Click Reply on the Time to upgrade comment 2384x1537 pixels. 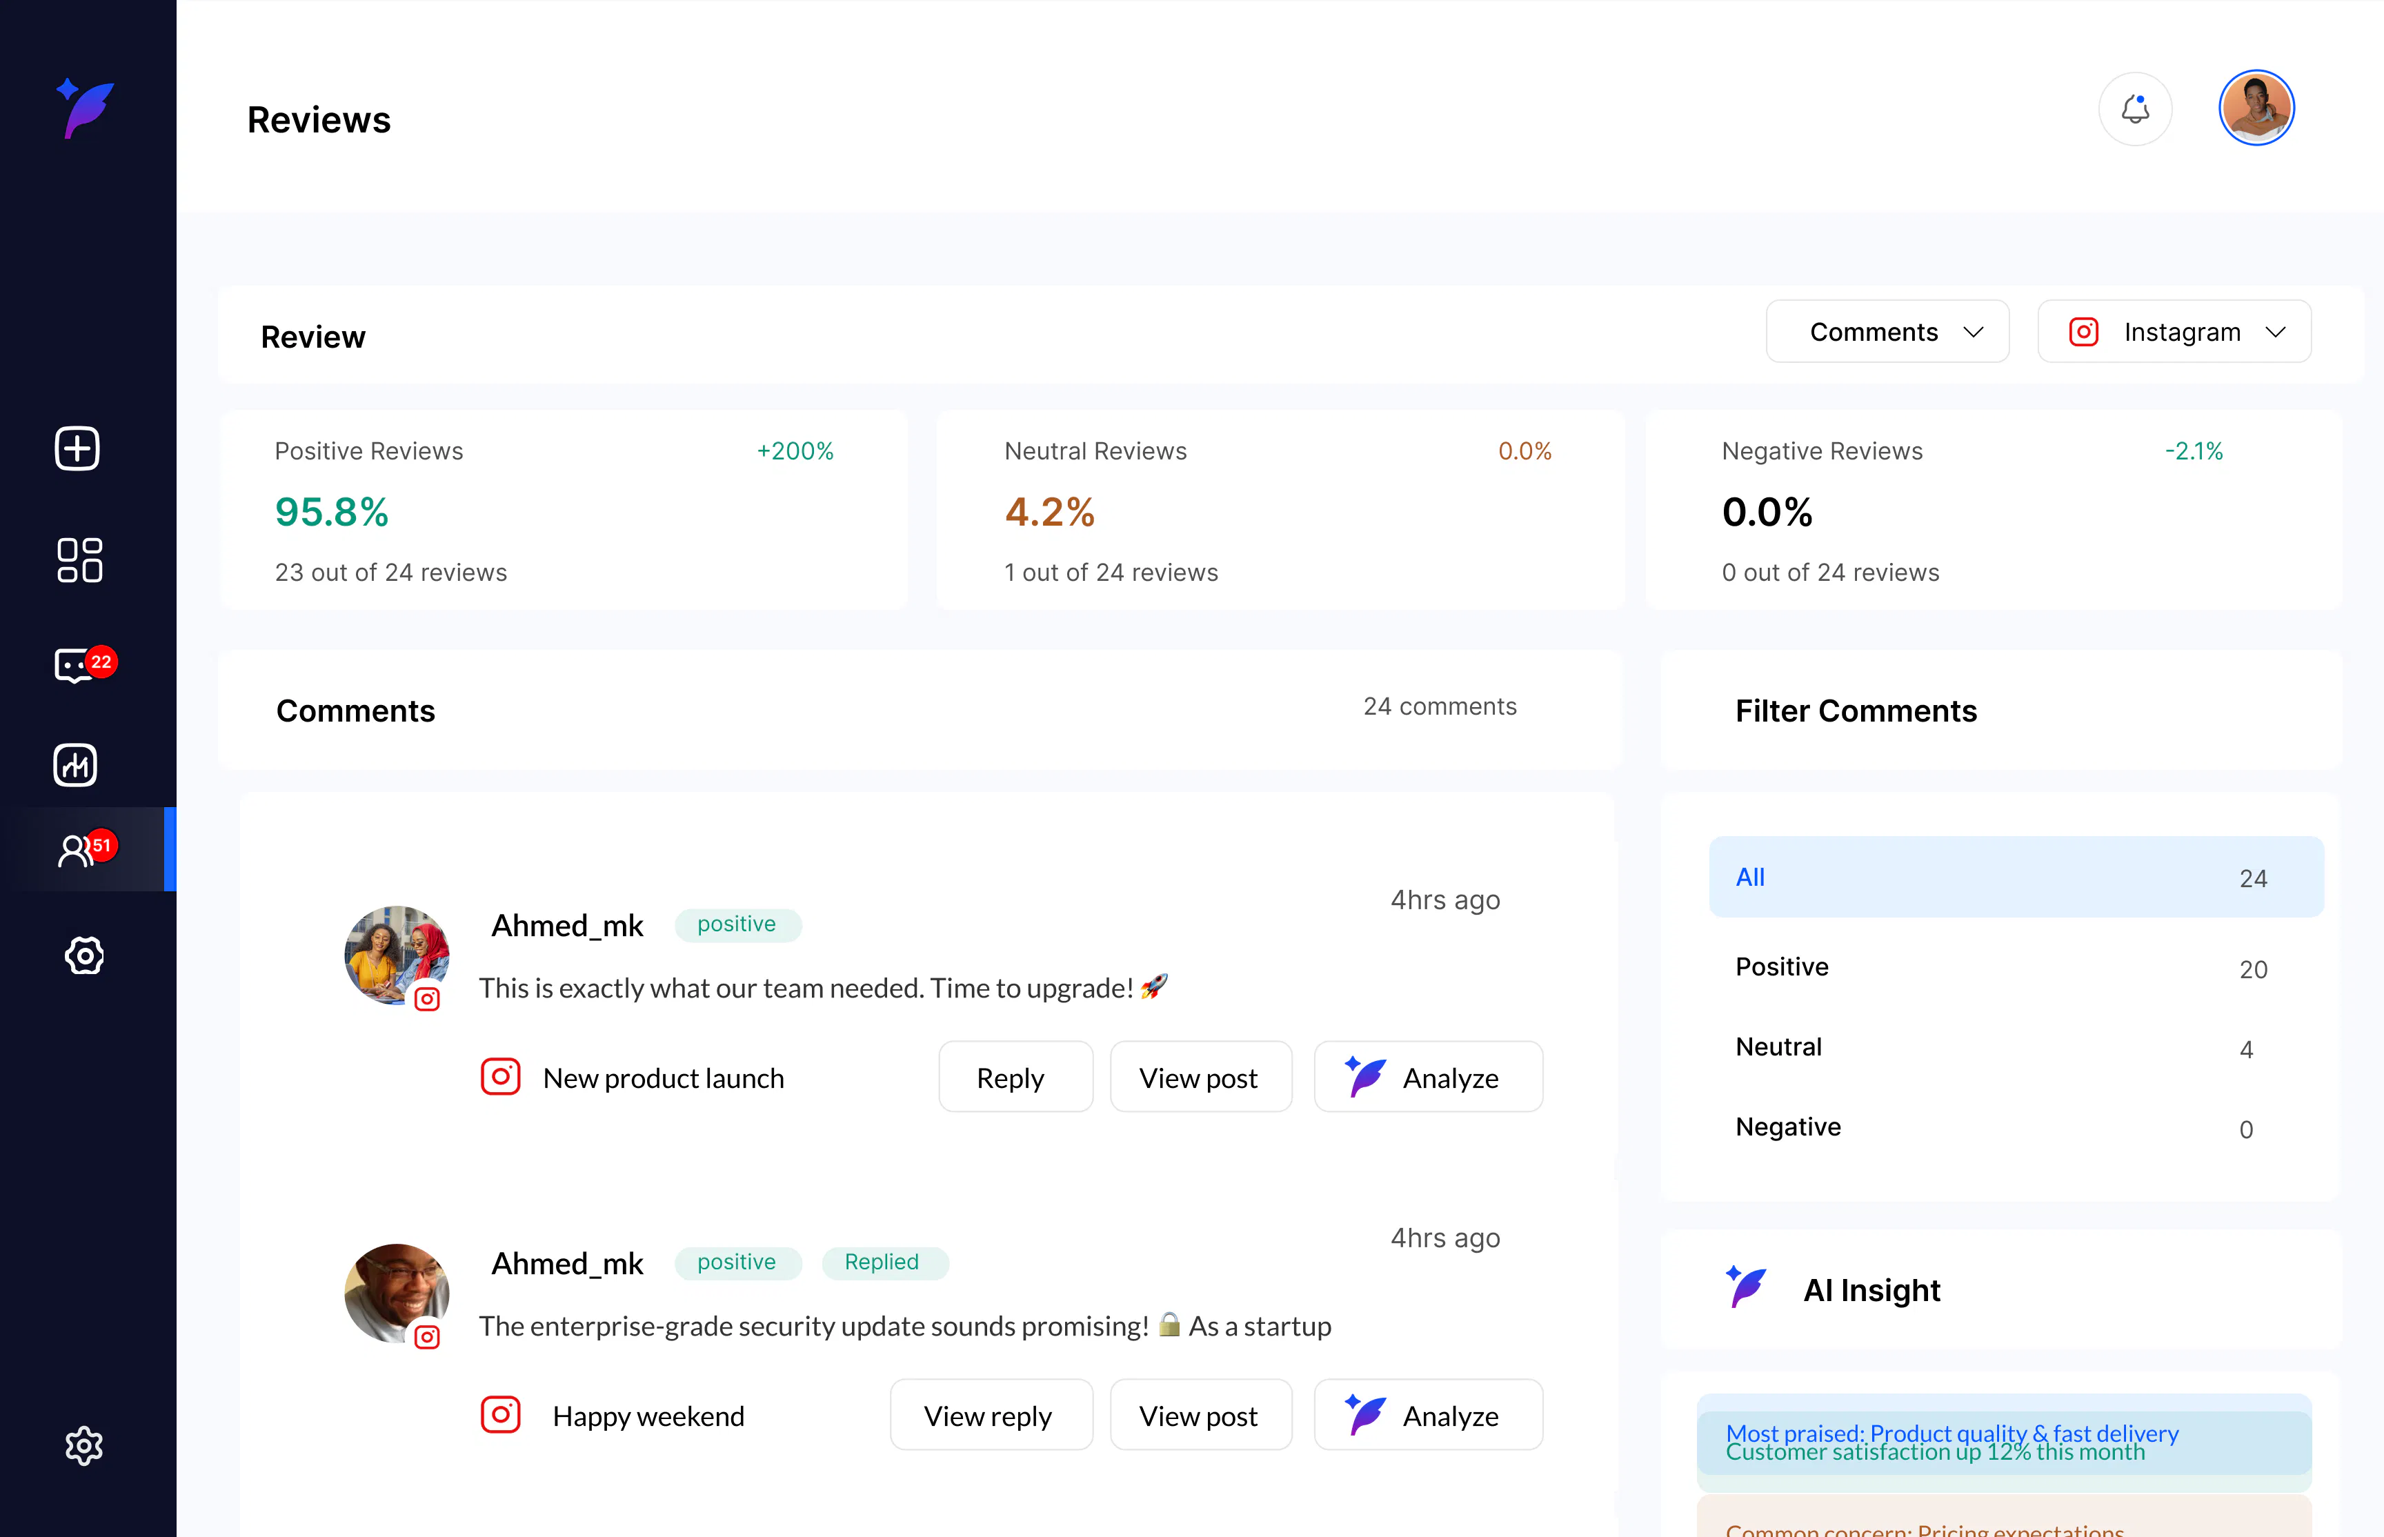pyautogui.click(x=1016, y=1077)
